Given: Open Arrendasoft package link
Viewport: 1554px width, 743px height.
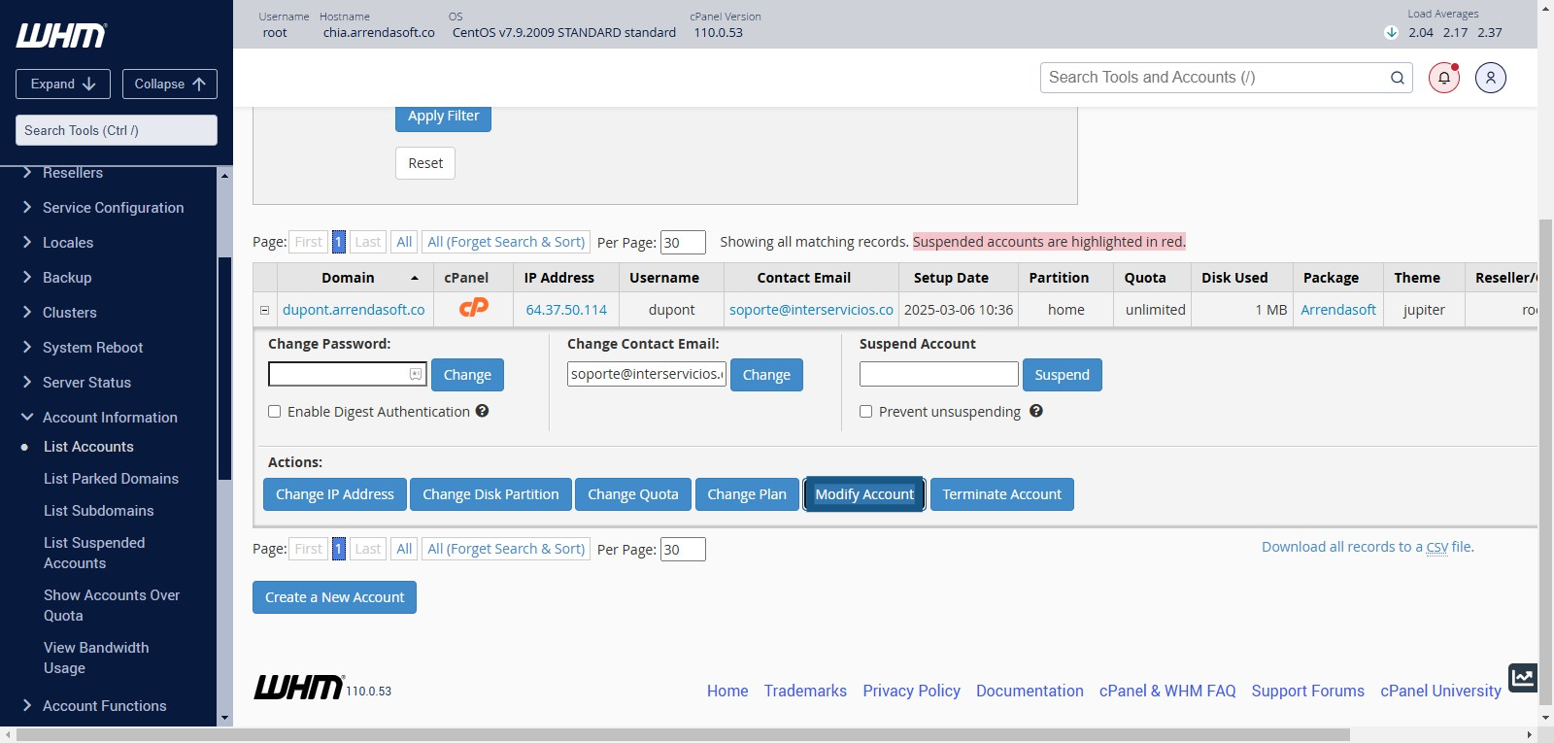Looking at the screenshot, I should 1338,310.
